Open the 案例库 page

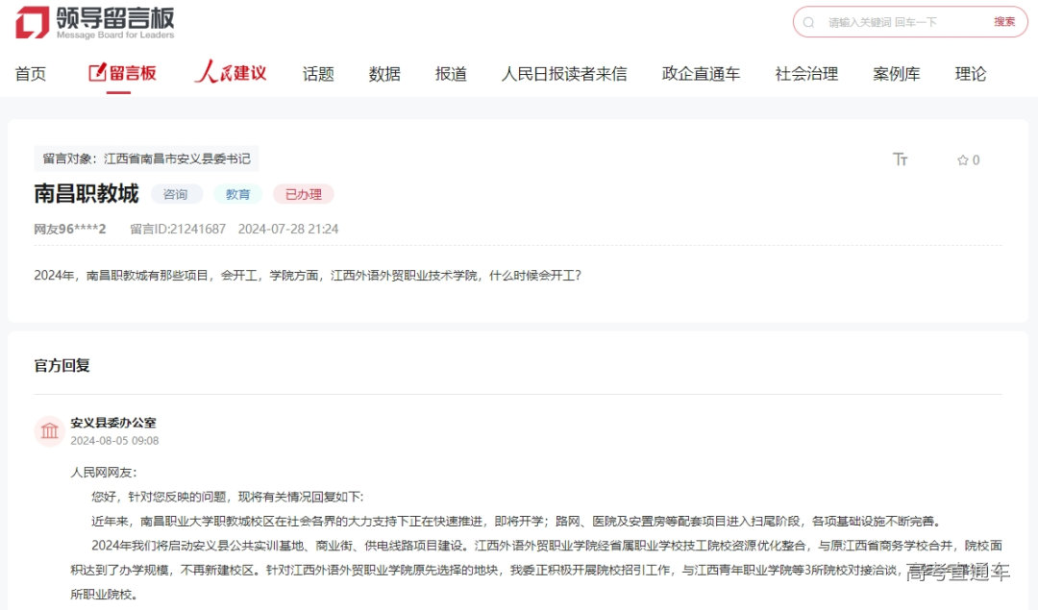pos(897,73)
